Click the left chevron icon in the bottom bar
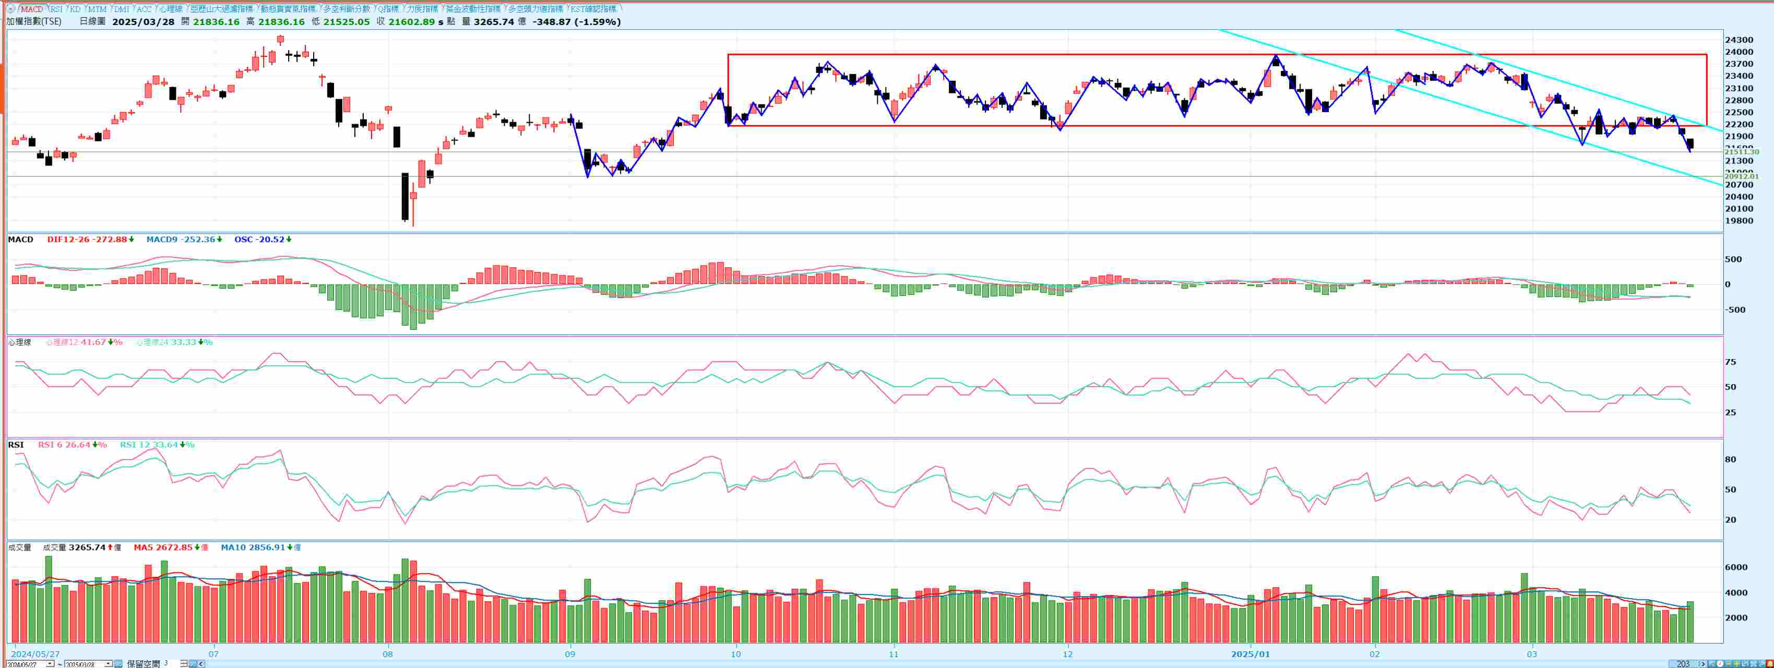The height and width of the screenshot is (668, 1774). pos(201,664)
